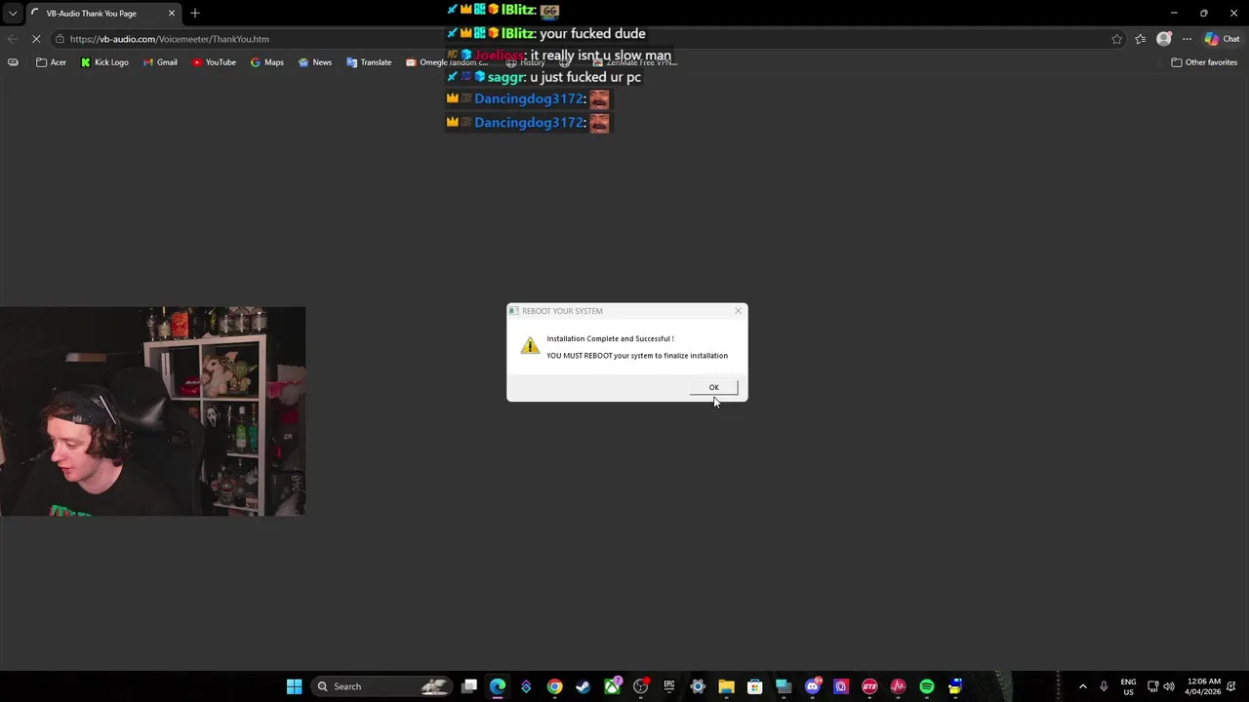Open the ENG US language switcher
Image resolution: width=1249 pixels, height=702 pixels.
pyautogui.click(x=1128, y=686)
